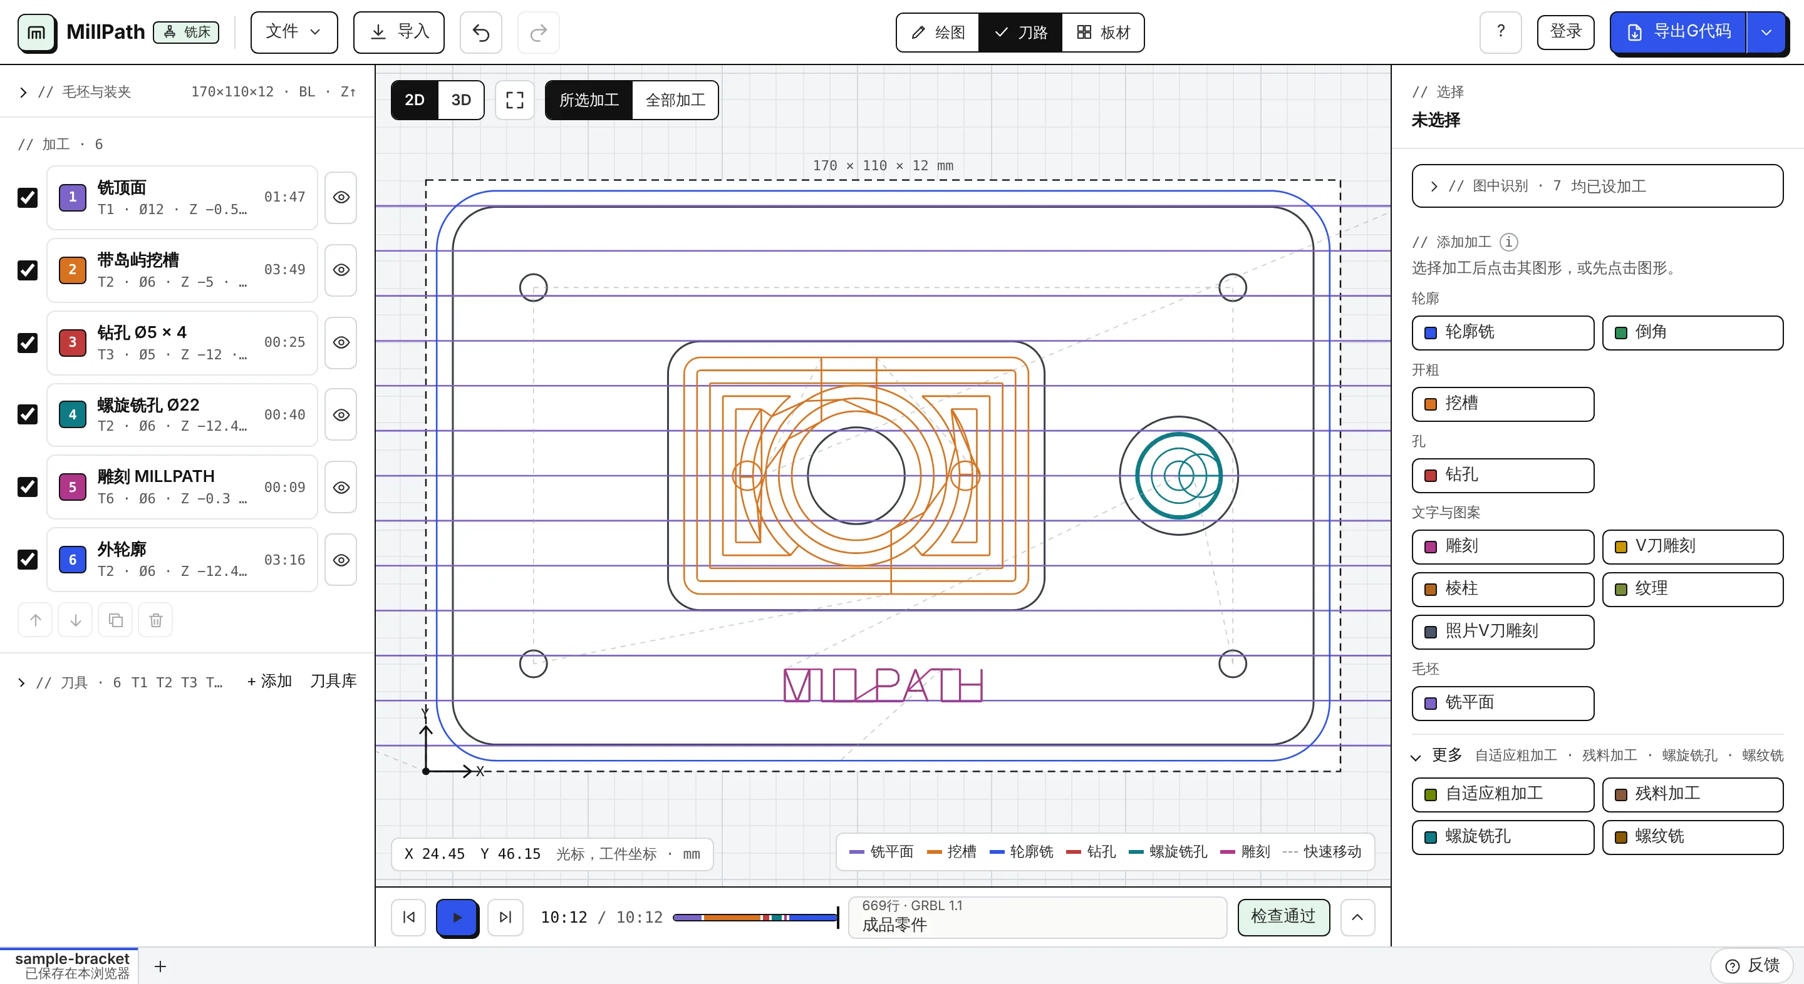Click the info icon beside 添加加工

[x=1508, y=242]
